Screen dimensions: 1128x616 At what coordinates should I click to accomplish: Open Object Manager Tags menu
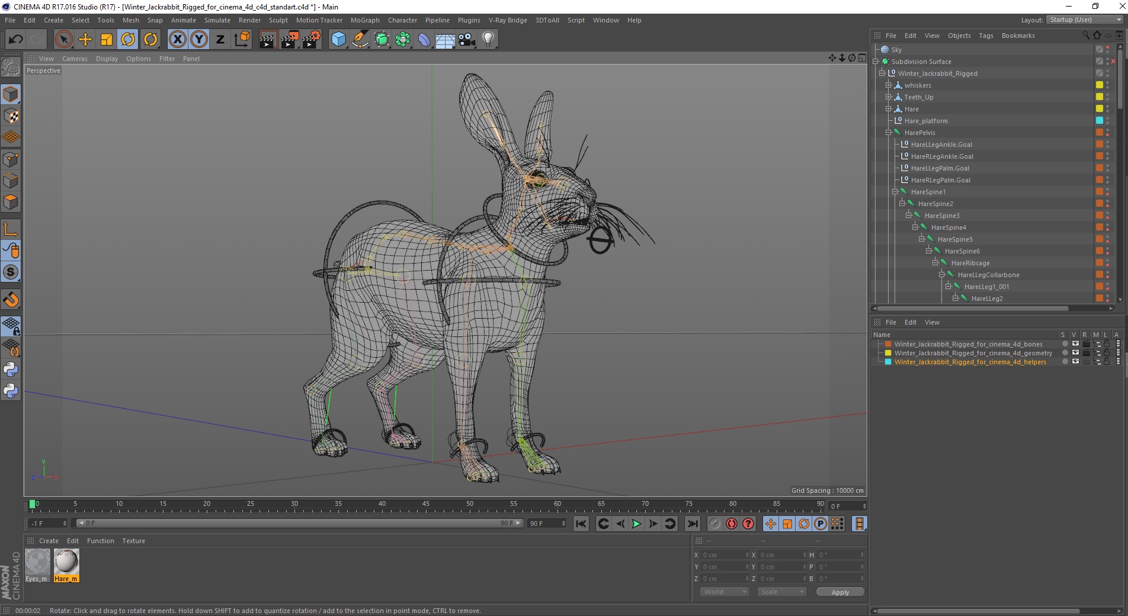tap(986, 36)
